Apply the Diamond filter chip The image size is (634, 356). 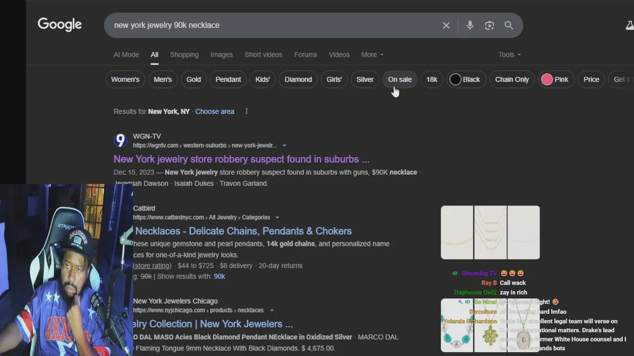click(298, 79)
